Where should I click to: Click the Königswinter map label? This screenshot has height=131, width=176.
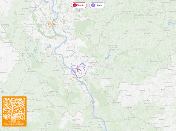point(90,93)
